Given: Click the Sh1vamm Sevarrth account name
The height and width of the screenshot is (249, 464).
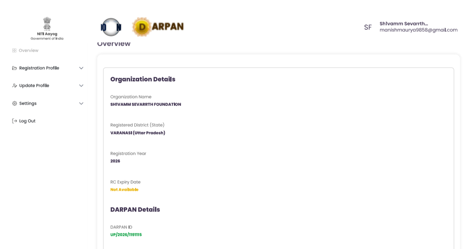Looking at the screenshot, I should 404,24.
